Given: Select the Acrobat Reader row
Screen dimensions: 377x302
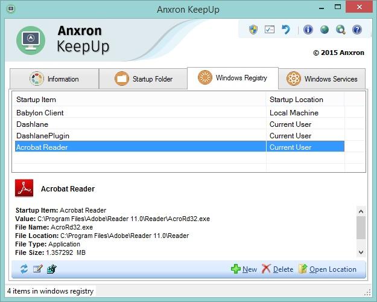Looking at the screenshot, I should pyautogui.click(x=180, y=147).
